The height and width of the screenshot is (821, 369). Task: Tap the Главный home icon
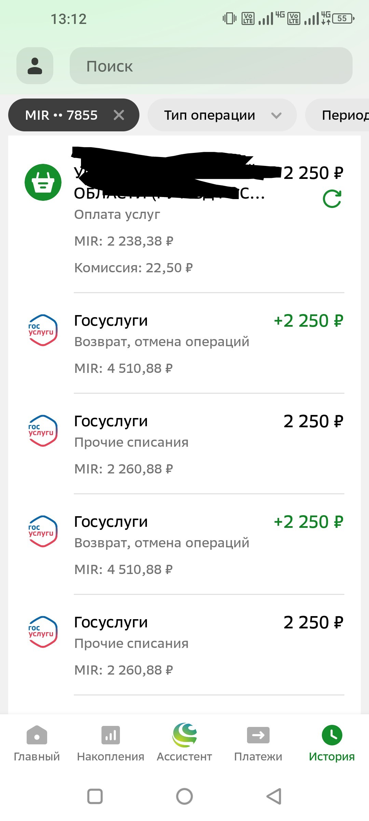tap(37, 735)
